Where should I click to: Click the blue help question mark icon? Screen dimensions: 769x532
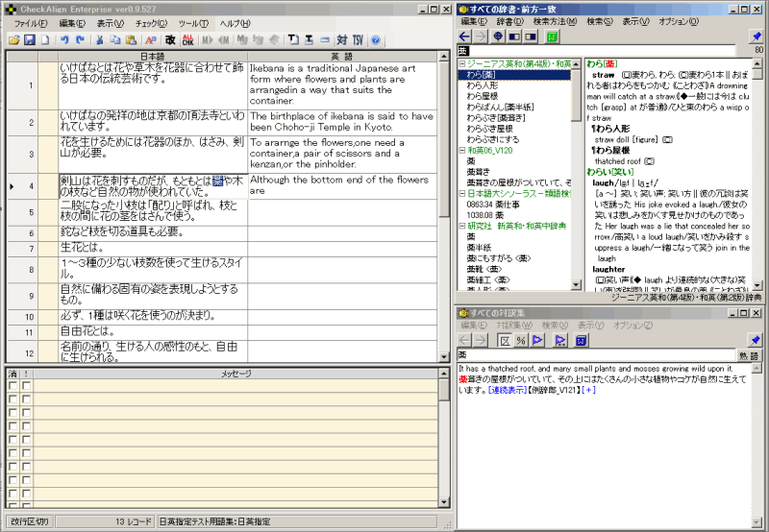click(x=375, y=40)
